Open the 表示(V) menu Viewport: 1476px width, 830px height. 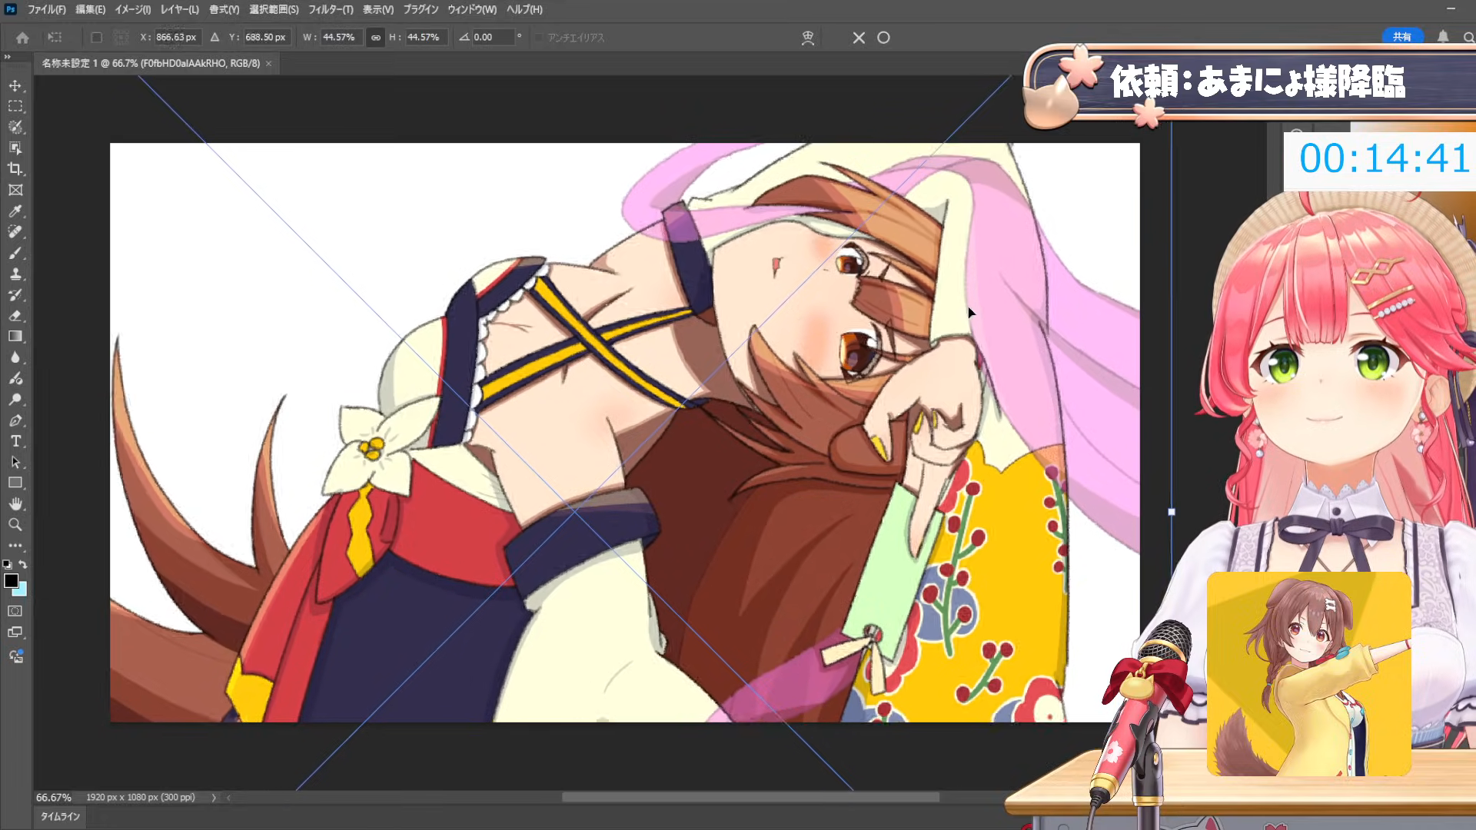(x=377, y=9)
